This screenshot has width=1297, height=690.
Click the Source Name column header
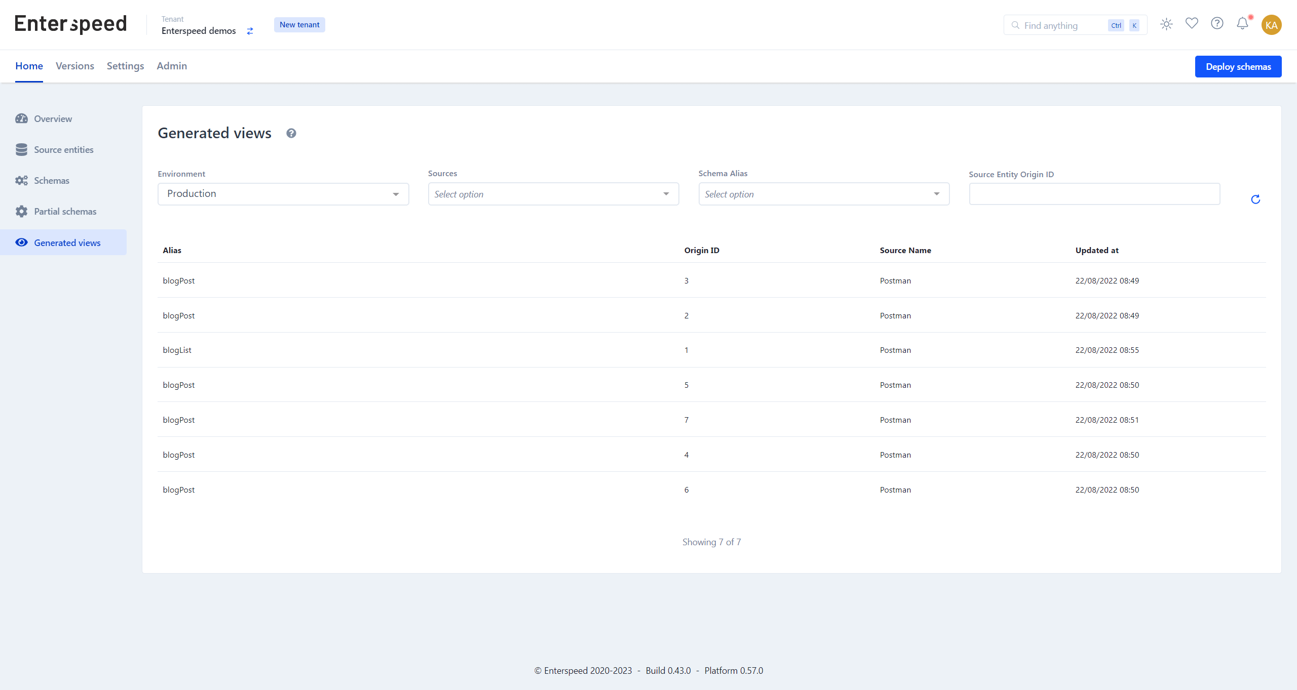(x=905, y=250)
